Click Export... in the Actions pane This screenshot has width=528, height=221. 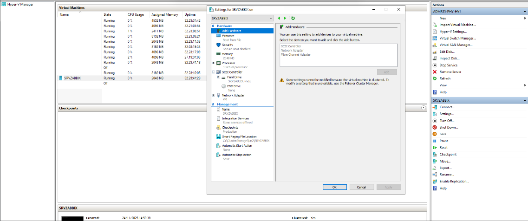coord(445,168)
